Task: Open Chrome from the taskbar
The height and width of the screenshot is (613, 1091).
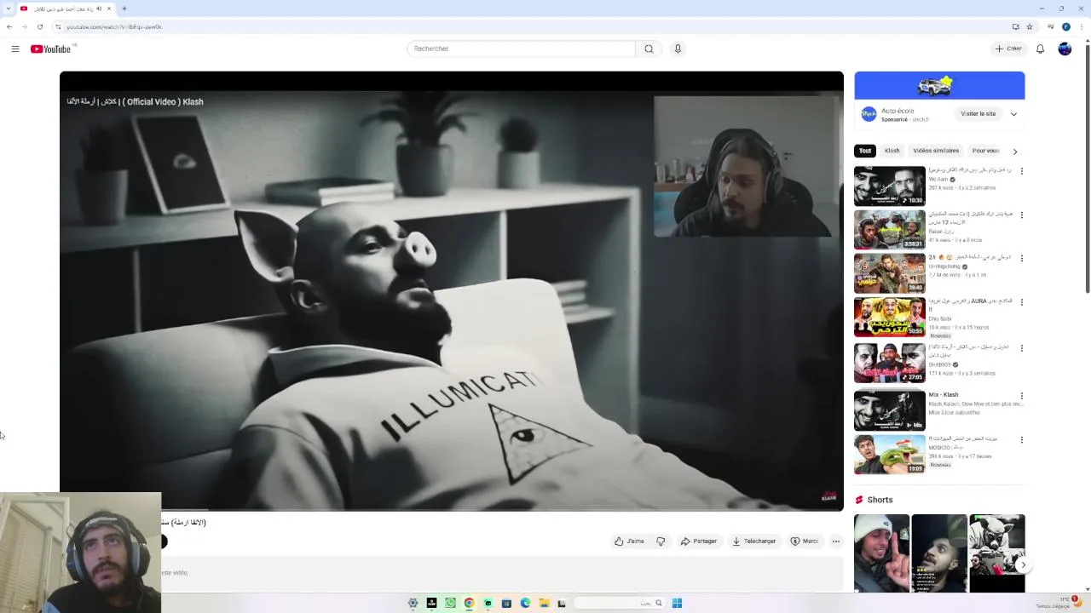Action: pyautogui.click(x=469, y=603)
